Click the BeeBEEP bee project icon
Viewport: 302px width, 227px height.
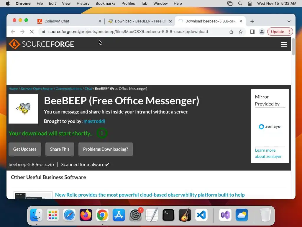[23, 109]
